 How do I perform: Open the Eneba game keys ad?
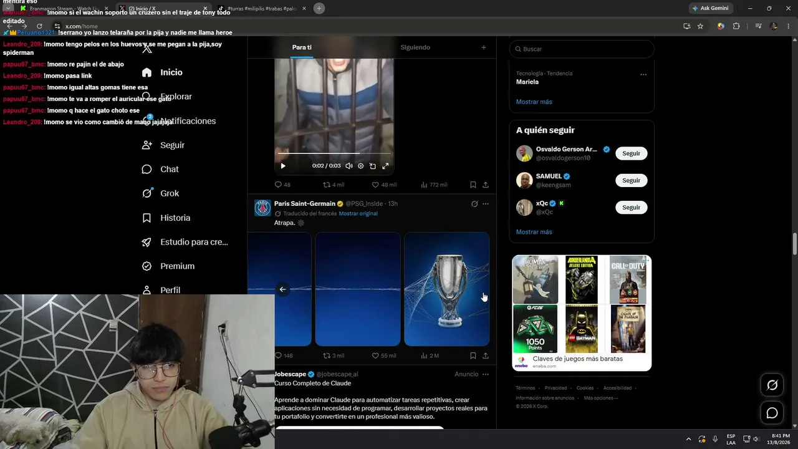(x=582, y=313)
